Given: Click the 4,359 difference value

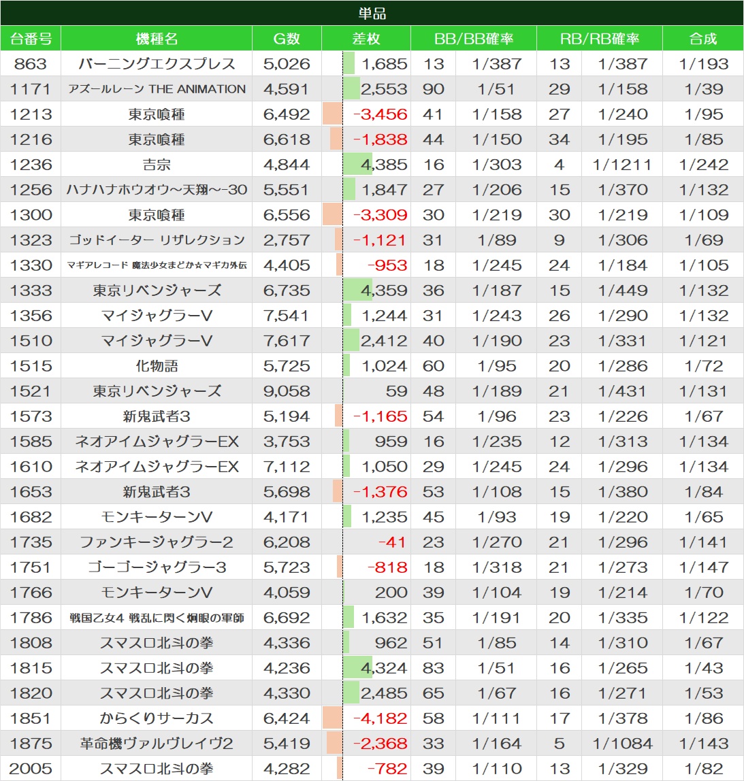Looking at the screenshot, I should [384, 290].
